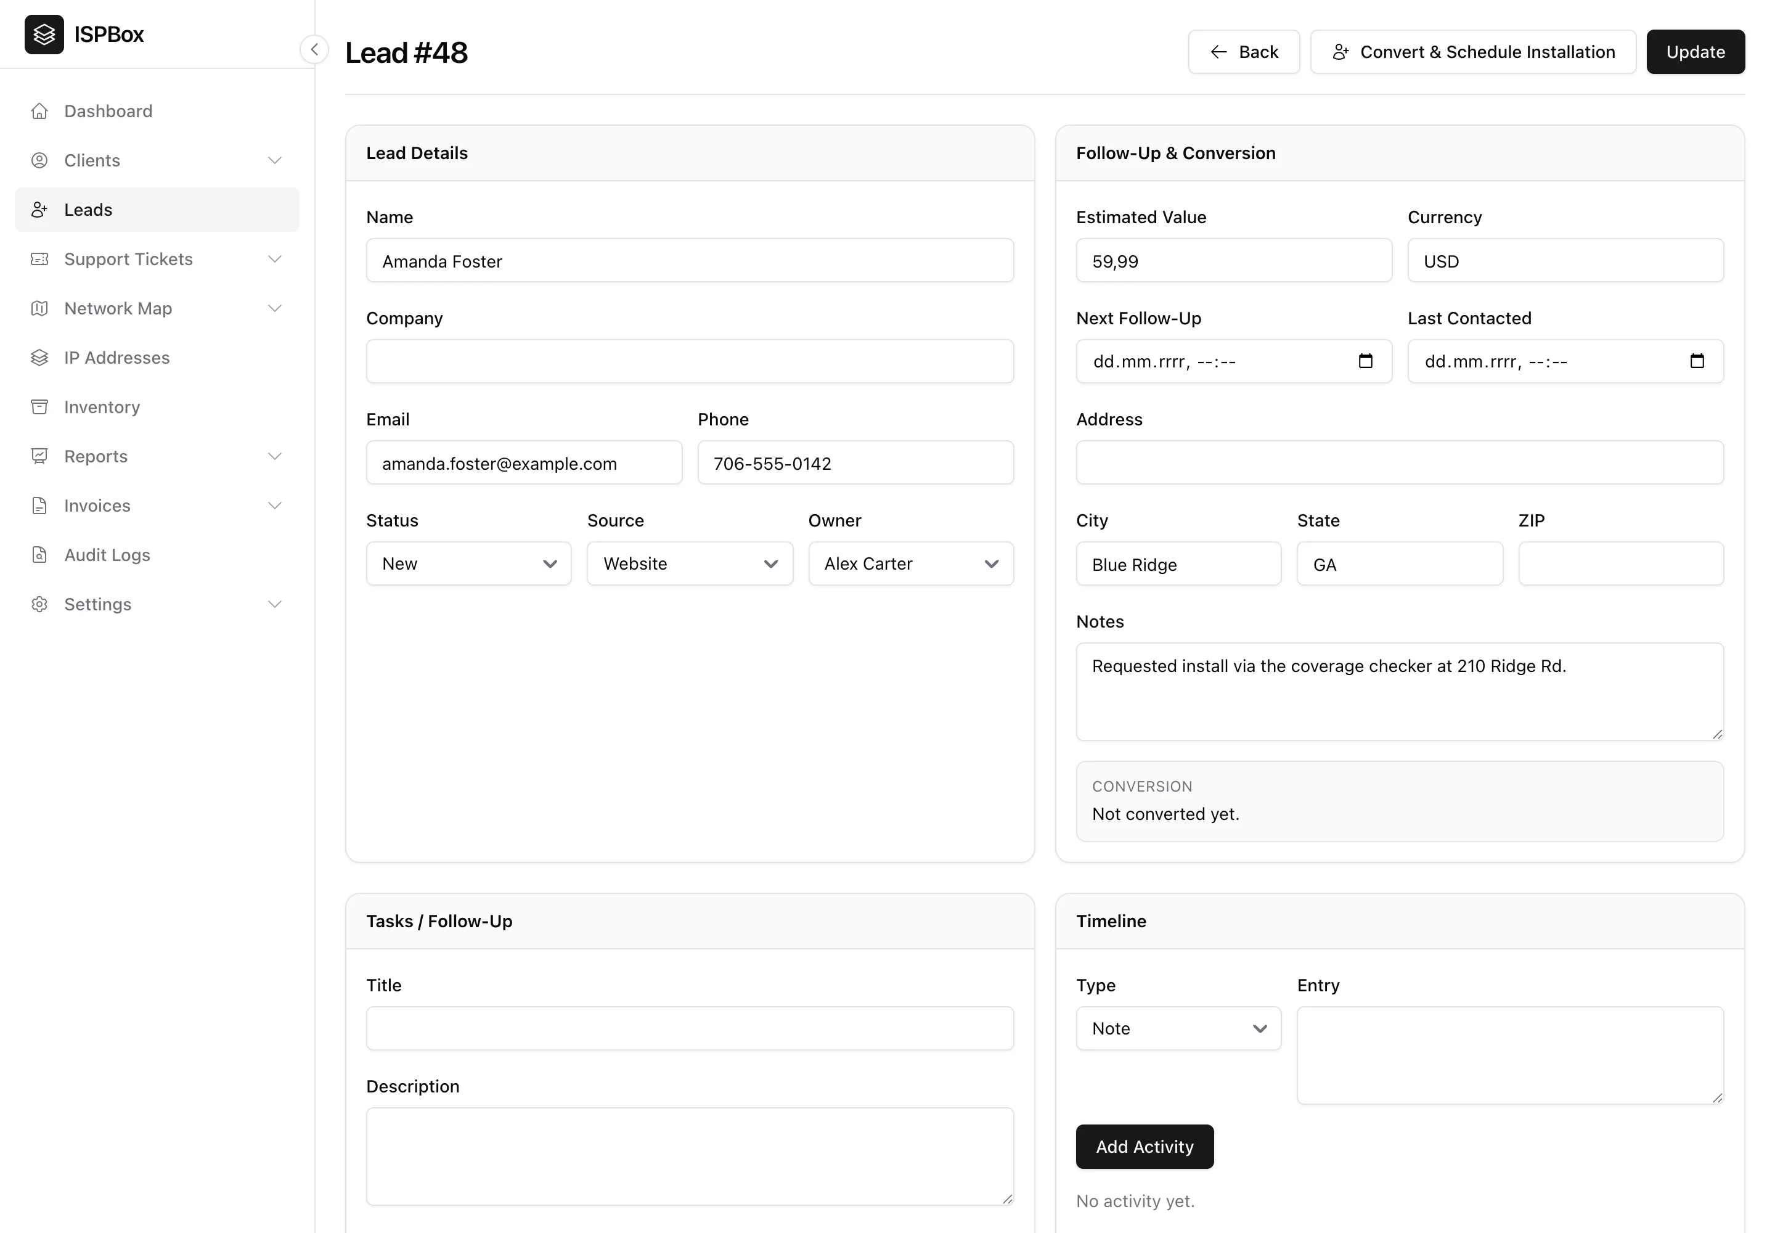Open IP Addresses in the sidebar
1775x1233 pixels.
(157, 358)
